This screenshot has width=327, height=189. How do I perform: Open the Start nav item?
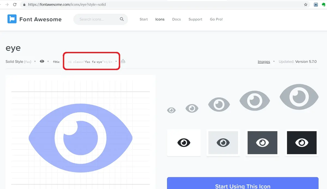click(x=144, y=19)
